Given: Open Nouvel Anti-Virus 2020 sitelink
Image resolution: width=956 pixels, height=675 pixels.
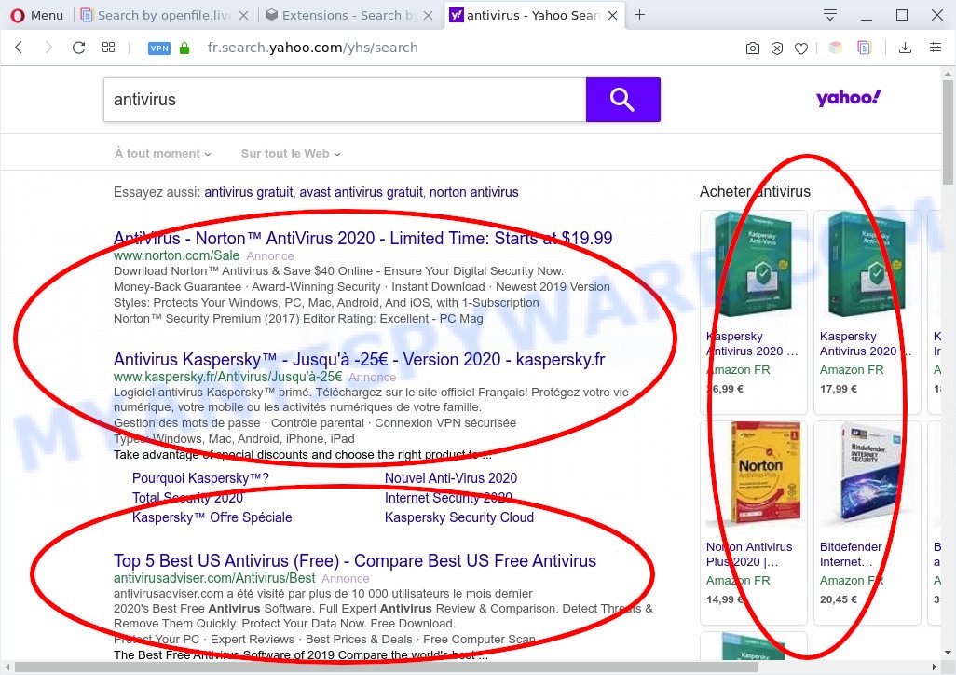Looking at the screenshot, I should [x=451, y=478].
